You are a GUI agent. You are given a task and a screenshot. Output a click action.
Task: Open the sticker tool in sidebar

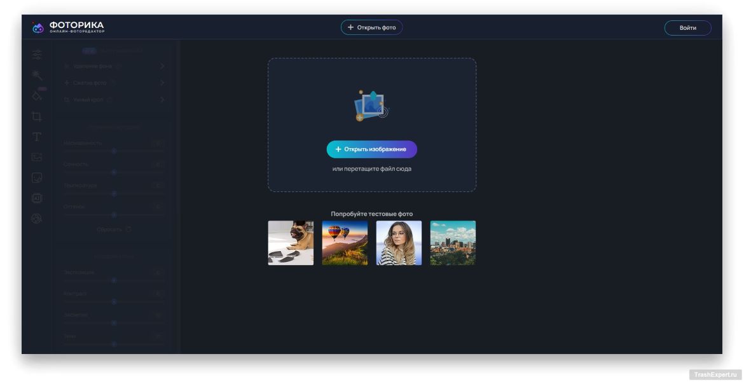click(x=37, y=177)
